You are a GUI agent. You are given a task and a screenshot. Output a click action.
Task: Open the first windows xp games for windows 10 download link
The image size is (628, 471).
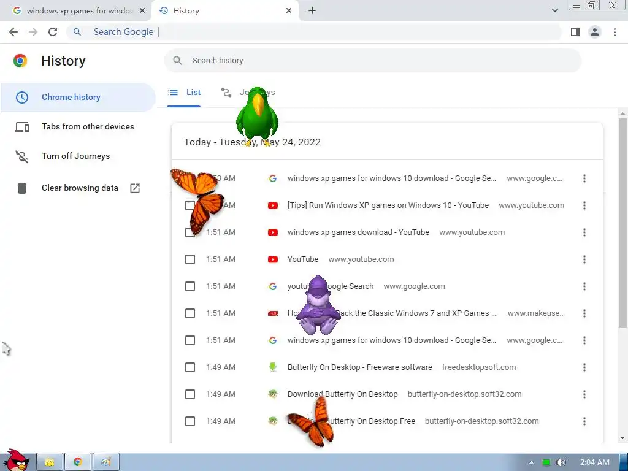[392, 178]
